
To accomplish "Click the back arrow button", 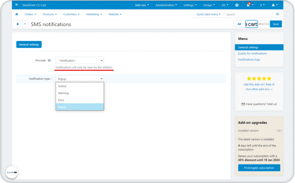I will pyautogui.click(x=18, y=24).
